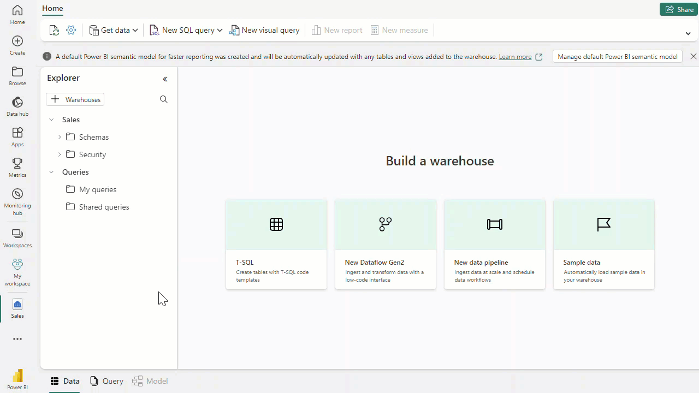The image size is (699, 393).
Task: Open the Workspaces list
Action: pos(17,239)
